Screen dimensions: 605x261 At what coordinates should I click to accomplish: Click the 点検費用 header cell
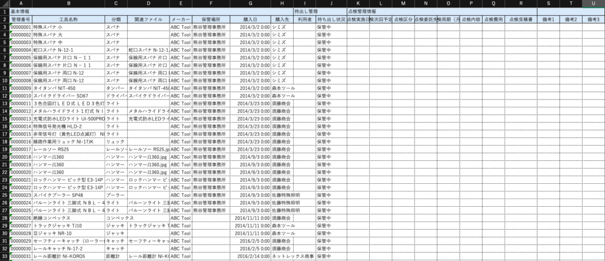tap(493, 19)
